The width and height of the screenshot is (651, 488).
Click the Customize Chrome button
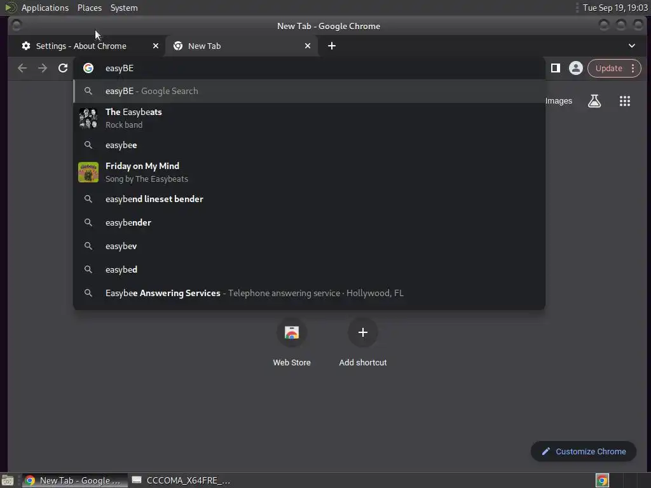click(x=584, y=452)
